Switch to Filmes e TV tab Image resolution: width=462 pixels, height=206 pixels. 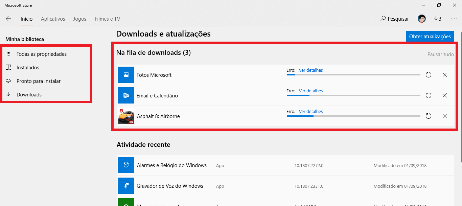coord(107,19)
